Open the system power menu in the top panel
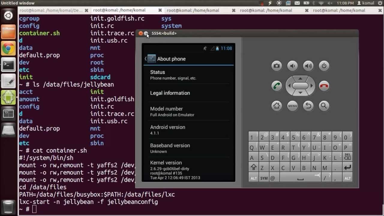This screenshot has height=216, width=384. point(379,3)
